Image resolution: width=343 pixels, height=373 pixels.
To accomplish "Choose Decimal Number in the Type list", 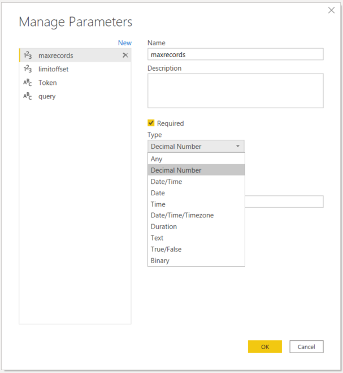I will pos(196,170).
